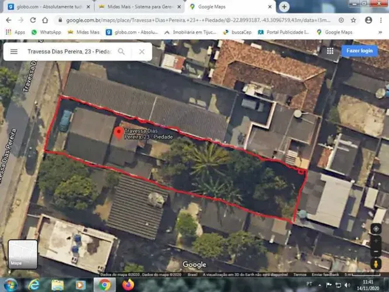Click zoom indicator in address bar

[341, 20]
